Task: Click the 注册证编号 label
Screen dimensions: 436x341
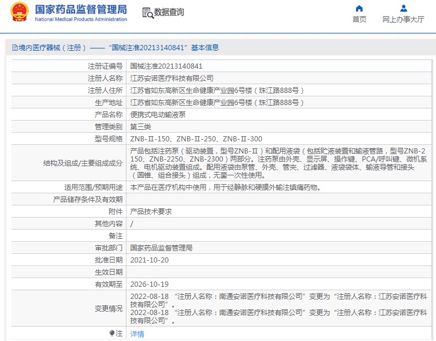Action: [105, 66]
